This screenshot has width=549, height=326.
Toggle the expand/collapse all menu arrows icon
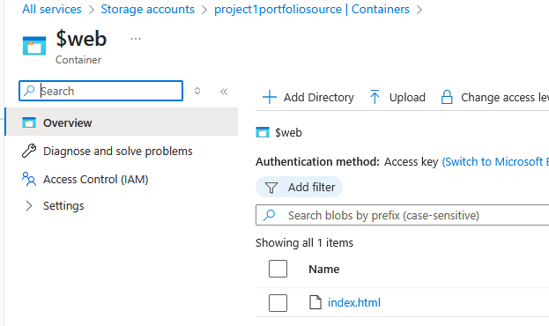pyautogui.click(x=197, y=91)
